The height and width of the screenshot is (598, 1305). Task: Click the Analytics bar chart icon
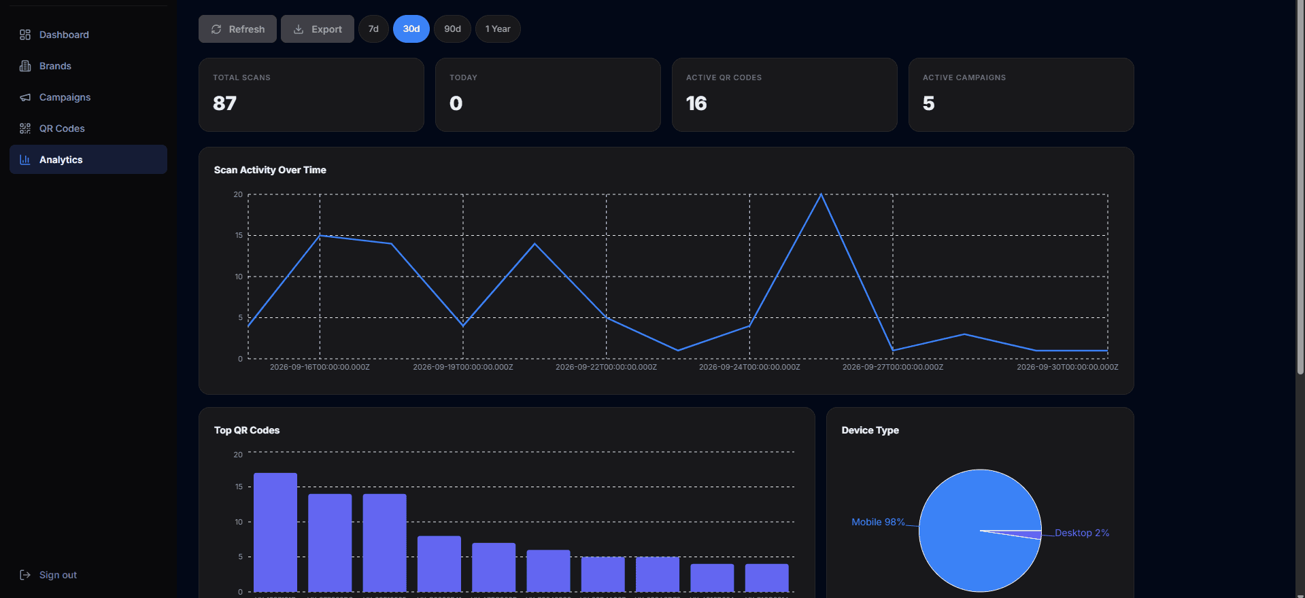tap(25, 160)
